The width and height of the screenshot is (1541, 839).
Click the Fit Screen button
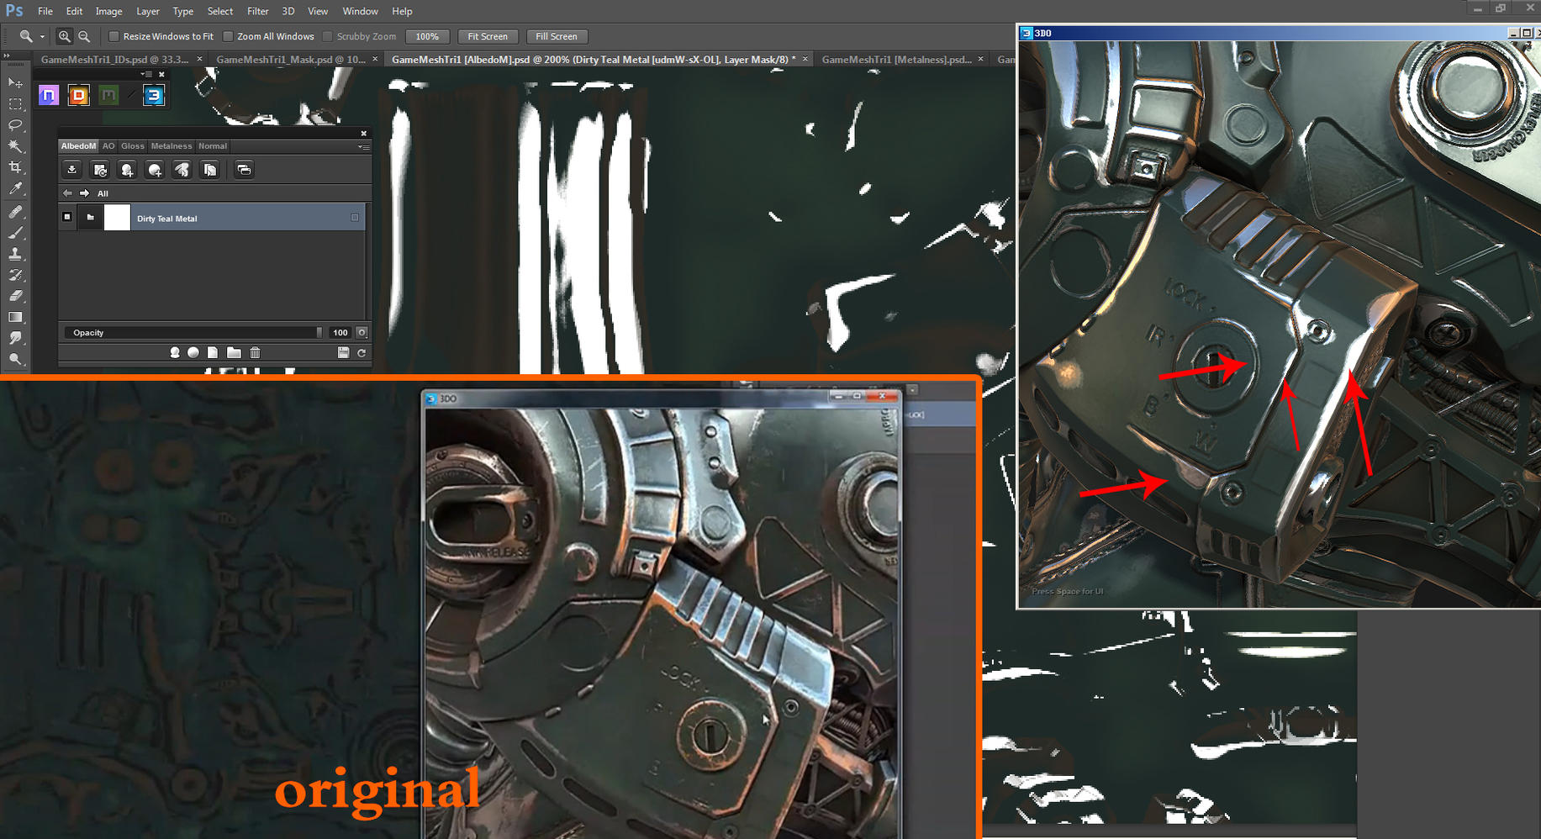point(488,36)
